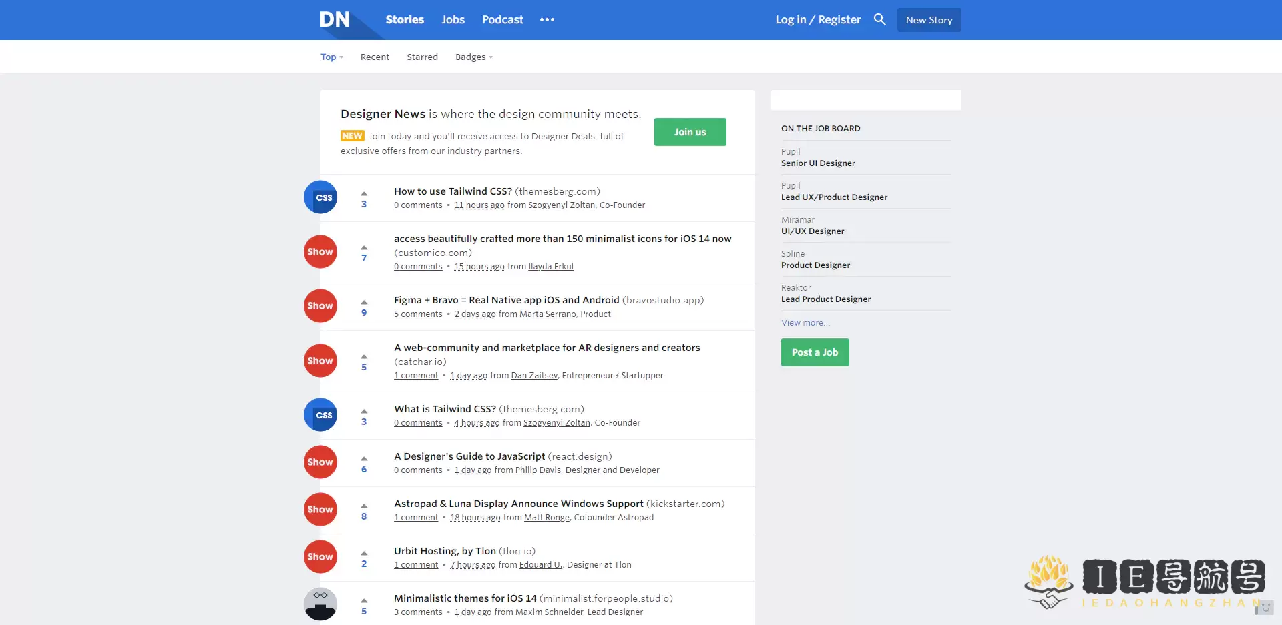
Task: Open 1 comment on Urbit Hosting story
Action: click(416, 565)
